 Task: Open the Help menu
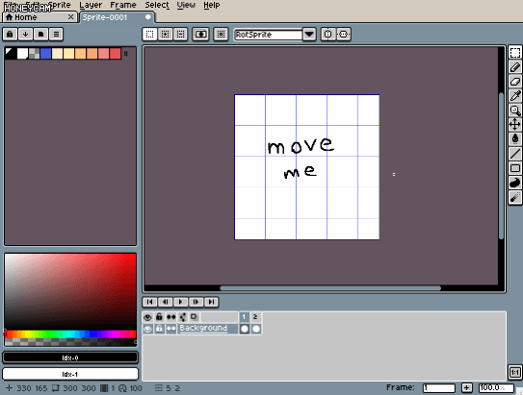[212, 5]
